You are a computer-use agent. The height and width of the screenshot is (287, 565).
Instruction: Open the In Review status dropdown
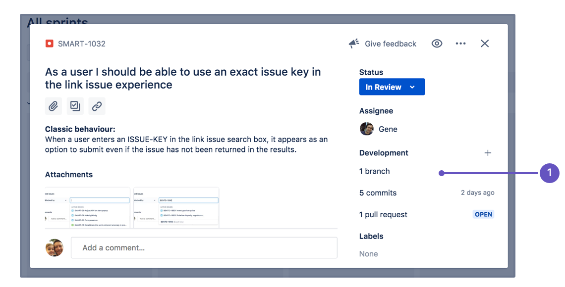pos(392,87)
